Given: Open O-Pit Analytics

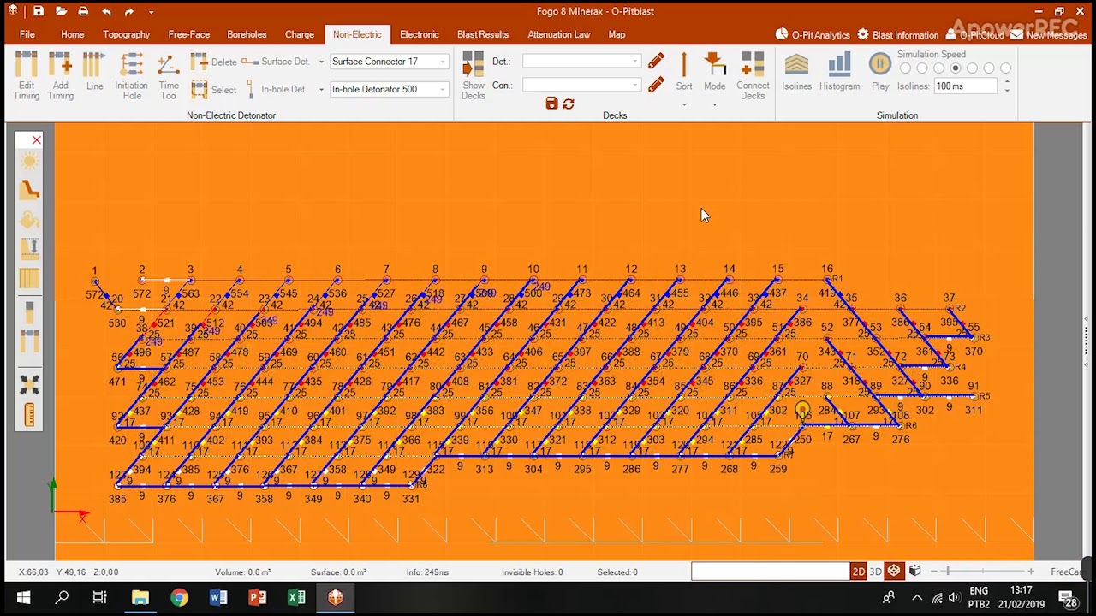Looking at the screenshot, I should (x=813, y=35).
